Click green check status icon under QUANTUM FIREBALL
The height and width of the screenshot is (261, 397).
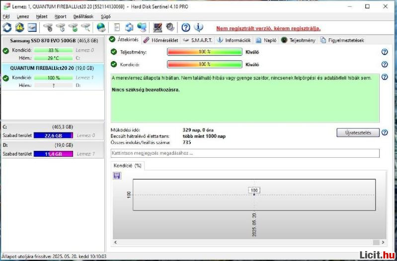click(6, 78)
